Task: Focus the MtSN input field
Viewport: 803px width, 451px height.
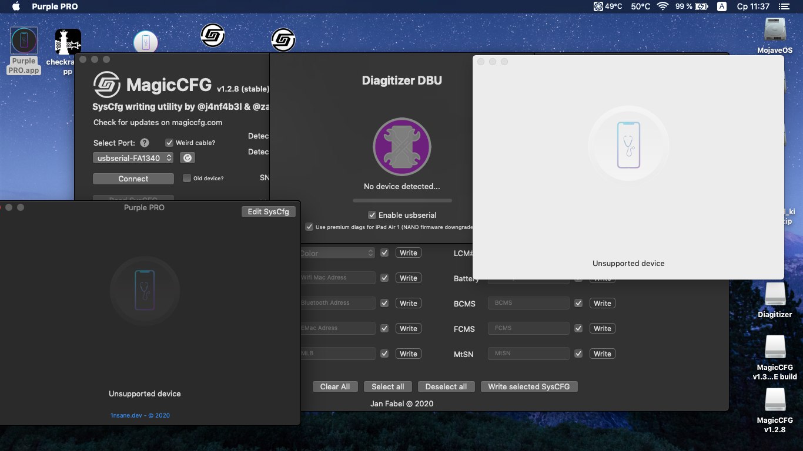Action: pyautogui.click(x=528, y=354)
